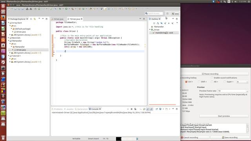Run the program with the green Run button
Screen dimensions: 251x141
[66, 9]
